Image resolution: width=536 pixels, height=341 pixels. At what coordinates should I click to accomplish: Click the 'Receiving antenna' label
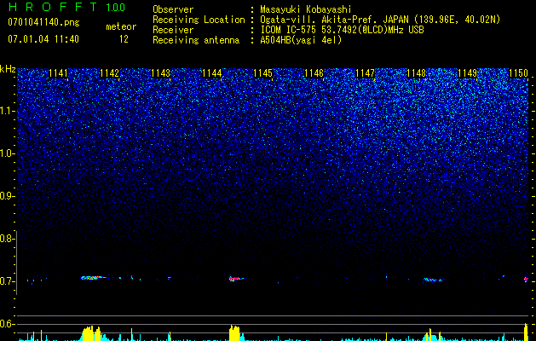[x=196, y=40]
